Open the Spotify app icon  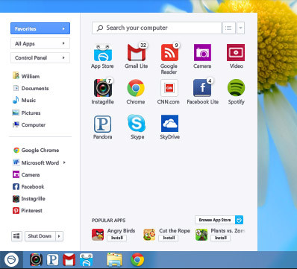(236, 88)
